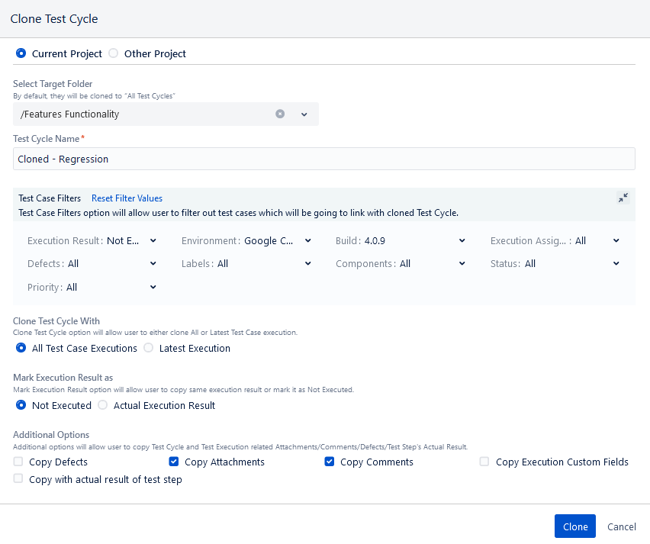Image resolution: width=650 pixels, height=544 pixels.
Task: Select the Current Project radio button
Action: point(21,53)
